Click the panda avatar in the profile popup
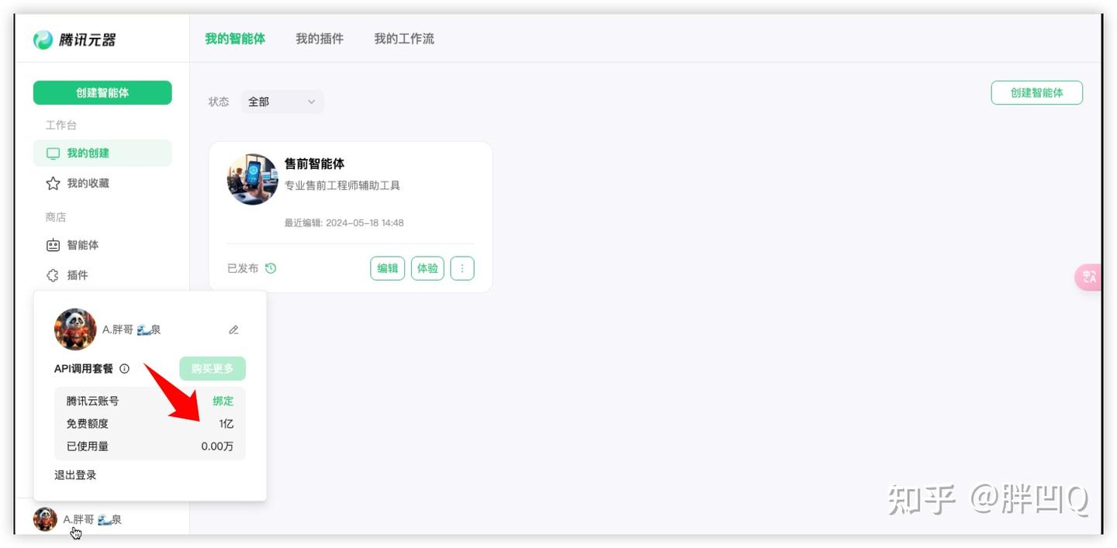This screenshot has height=548, width=1117. (x=75, y=329)
